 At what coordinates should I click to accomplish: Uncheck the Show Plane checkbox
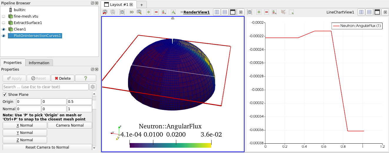5,94
